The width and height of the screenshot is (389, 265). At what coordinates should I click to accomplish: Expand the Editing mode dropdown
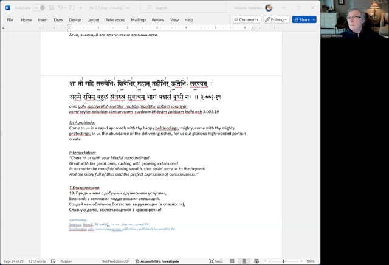click(x=277, y=19)
